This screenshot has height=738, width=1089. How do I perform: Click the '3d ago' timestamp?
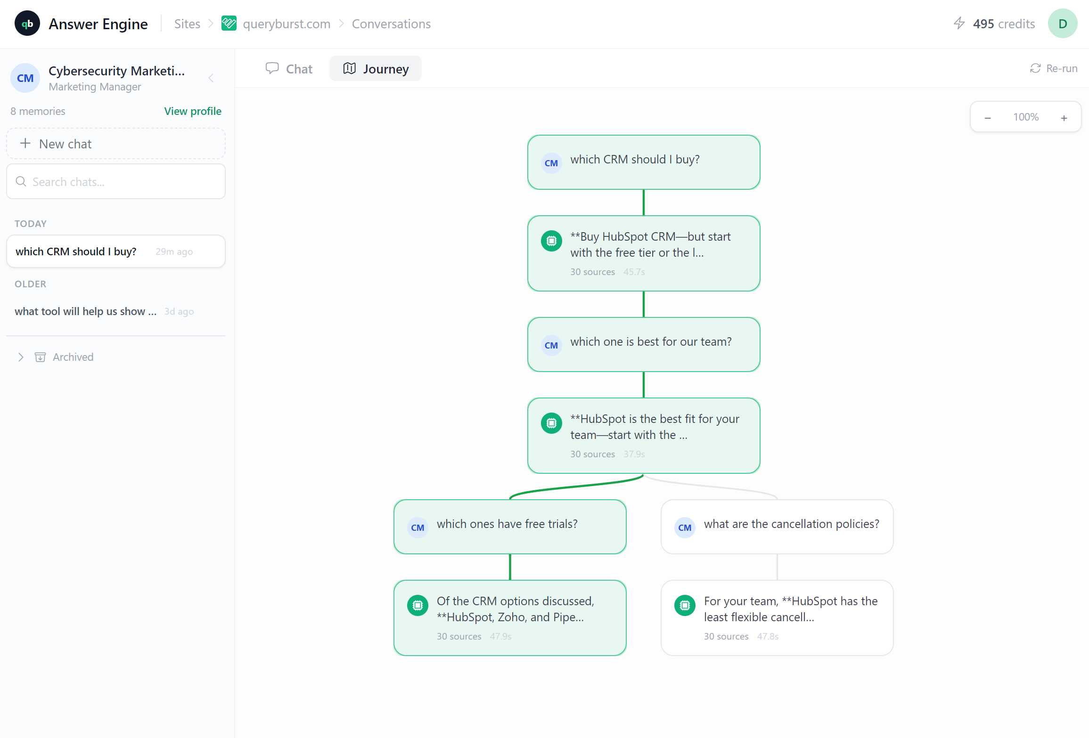click(179, 312)
